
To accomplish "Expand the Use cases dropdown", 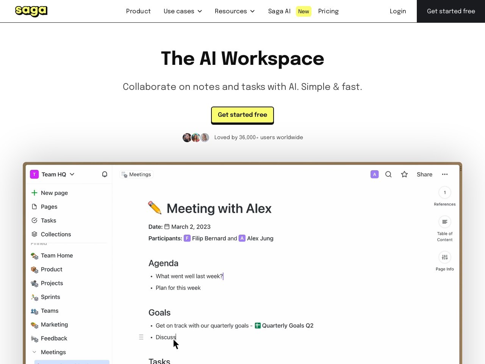I will click(183, 11).
